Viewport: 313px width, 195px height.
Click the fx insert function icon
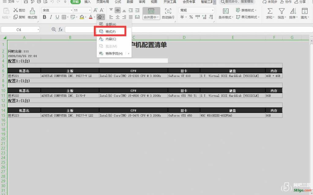pyautogui.click(x=61, y=30)
